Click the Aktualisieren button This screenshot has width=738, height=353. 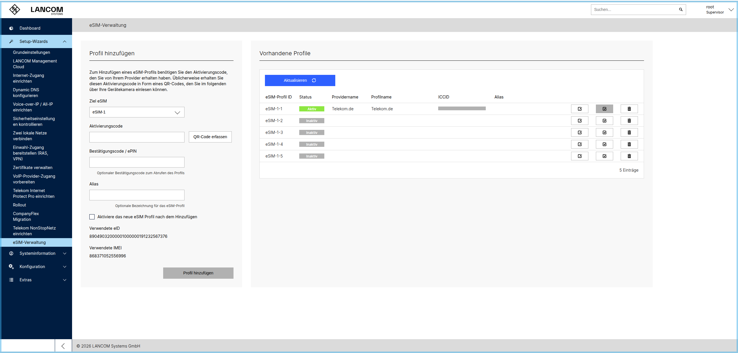300,80
